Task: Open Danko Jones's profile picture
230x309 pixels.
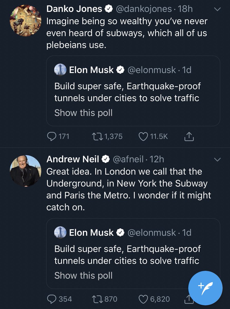Action: pyautogui.click(x=25, y=20)
